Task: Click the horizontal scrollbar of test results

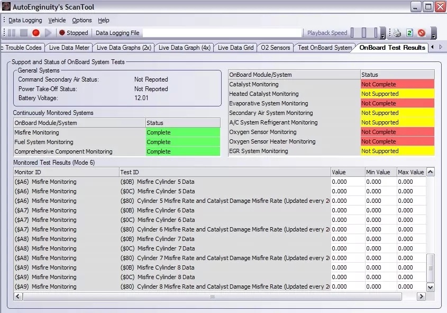Action: (x=212, y=297)
